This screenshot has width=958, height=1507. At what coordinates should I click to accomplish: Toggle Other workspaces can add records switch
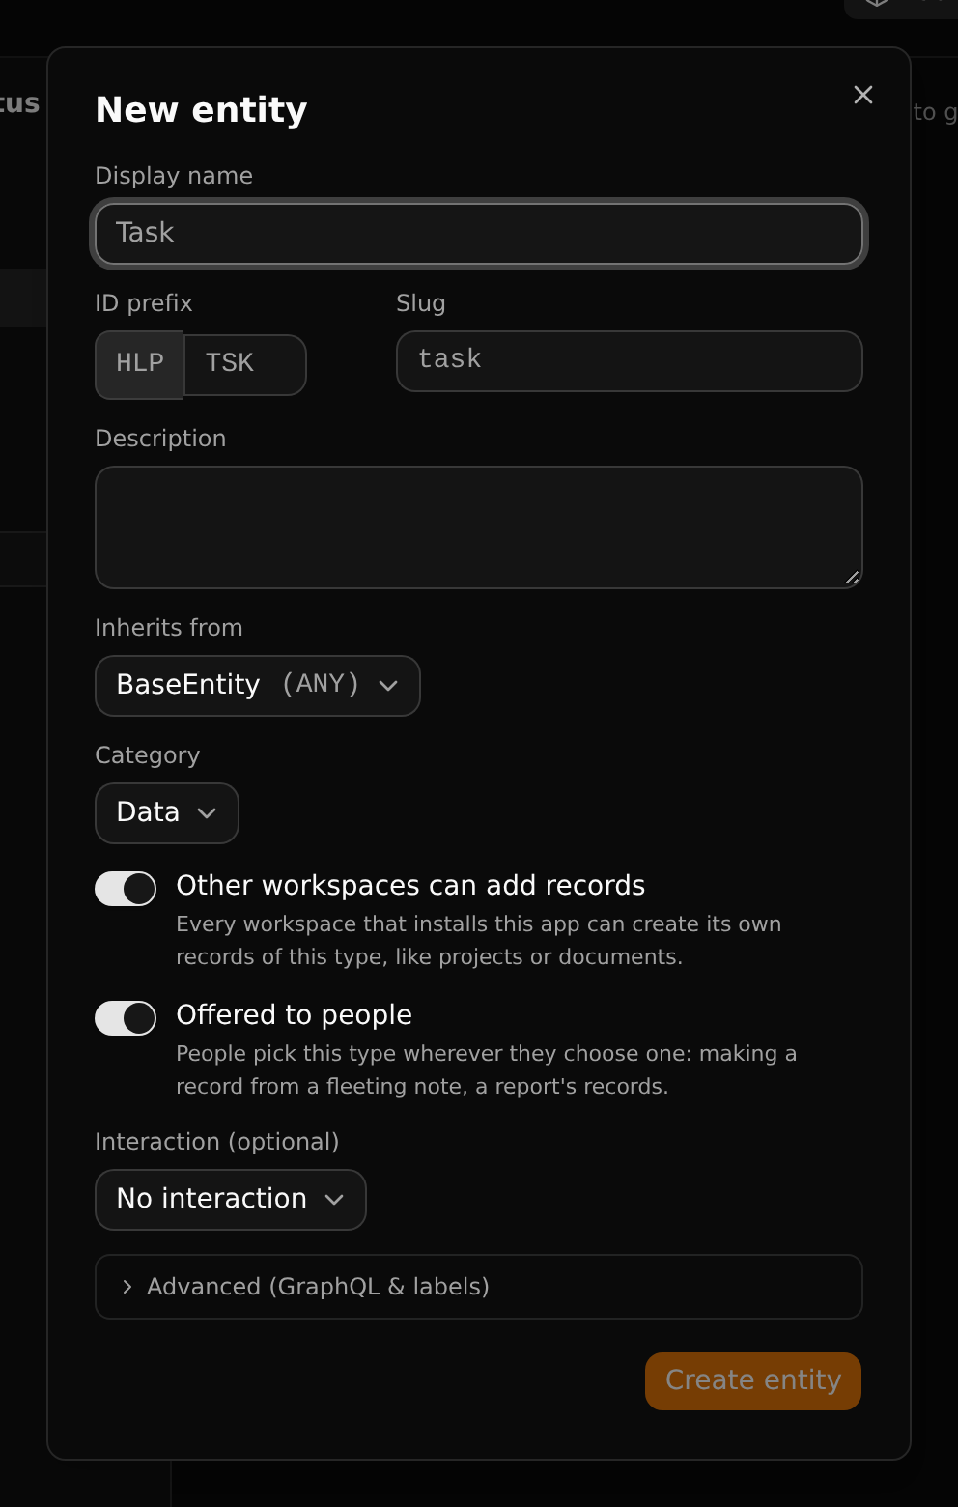(126, 889)
